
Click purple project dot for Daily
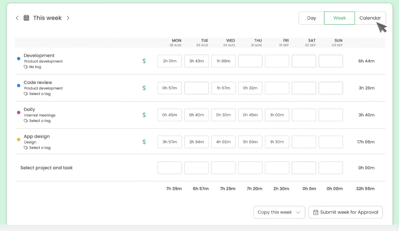19,113
